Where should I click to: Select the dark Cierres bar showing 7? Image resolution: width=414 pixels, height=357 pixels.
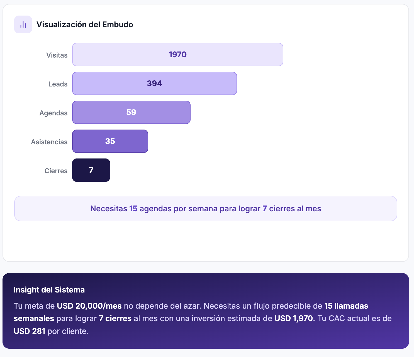[91, 170]
